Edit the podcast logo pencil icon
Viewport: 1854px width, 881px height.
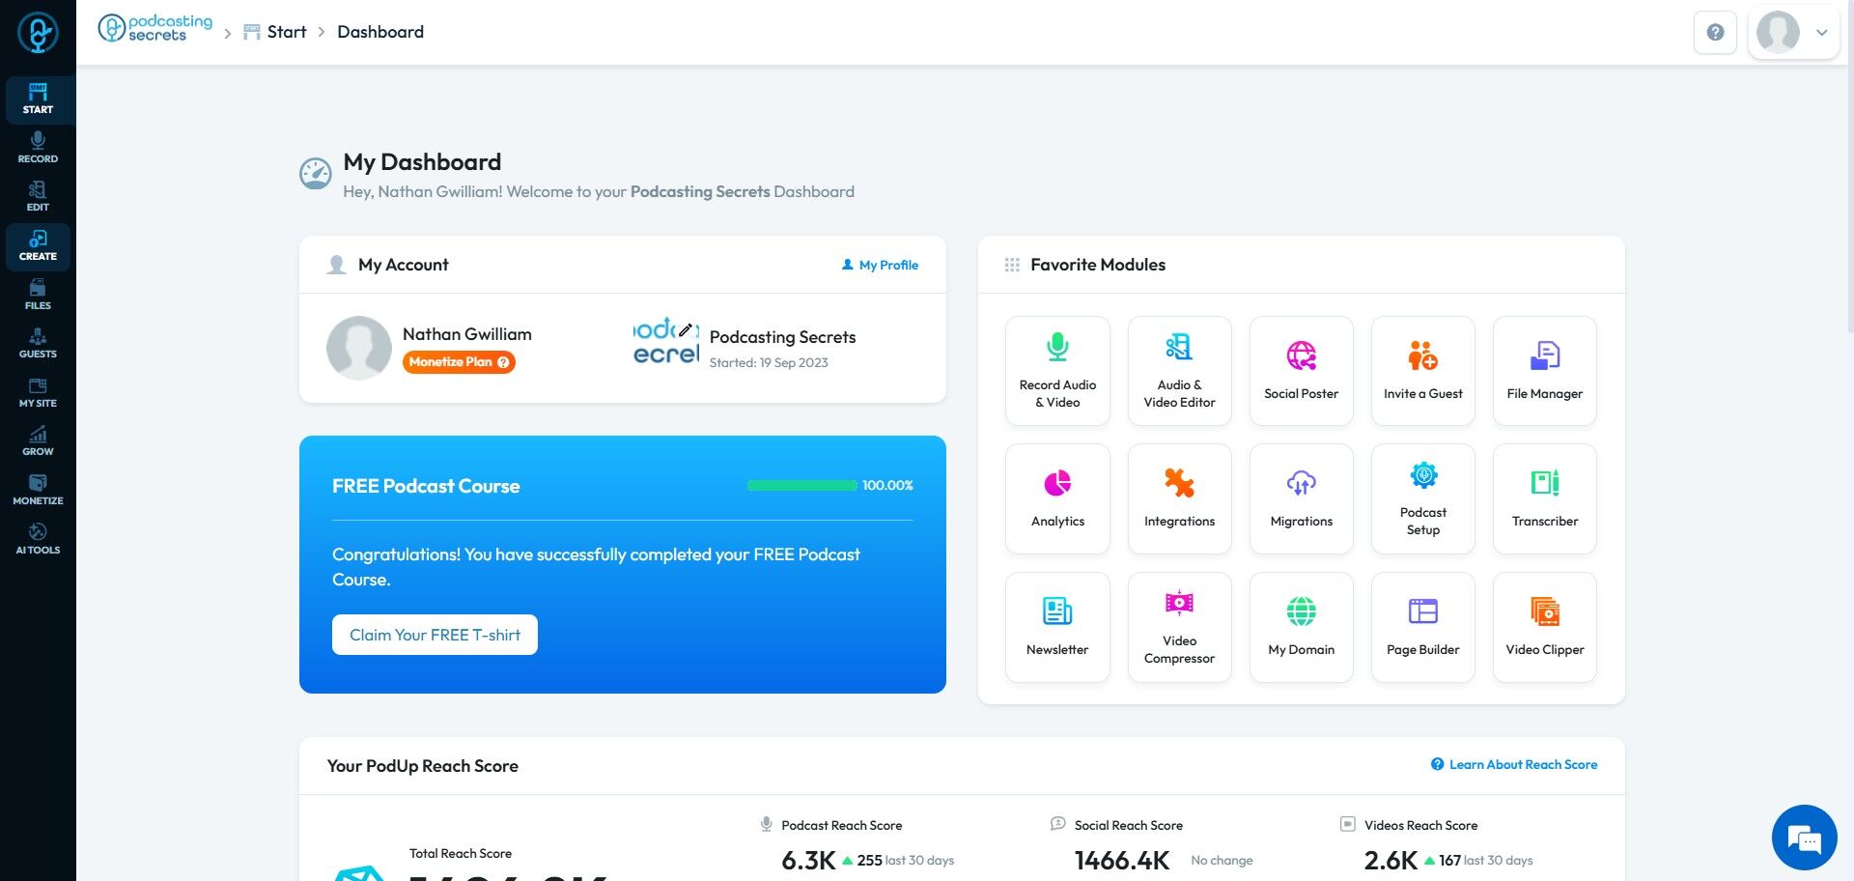pyautogui.click(x=686, y=330)
